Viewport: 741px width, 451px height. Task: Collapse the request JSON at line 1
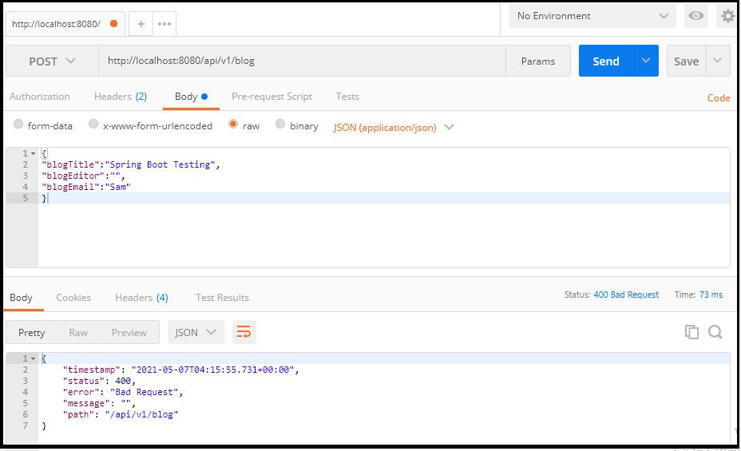[33, 153]
